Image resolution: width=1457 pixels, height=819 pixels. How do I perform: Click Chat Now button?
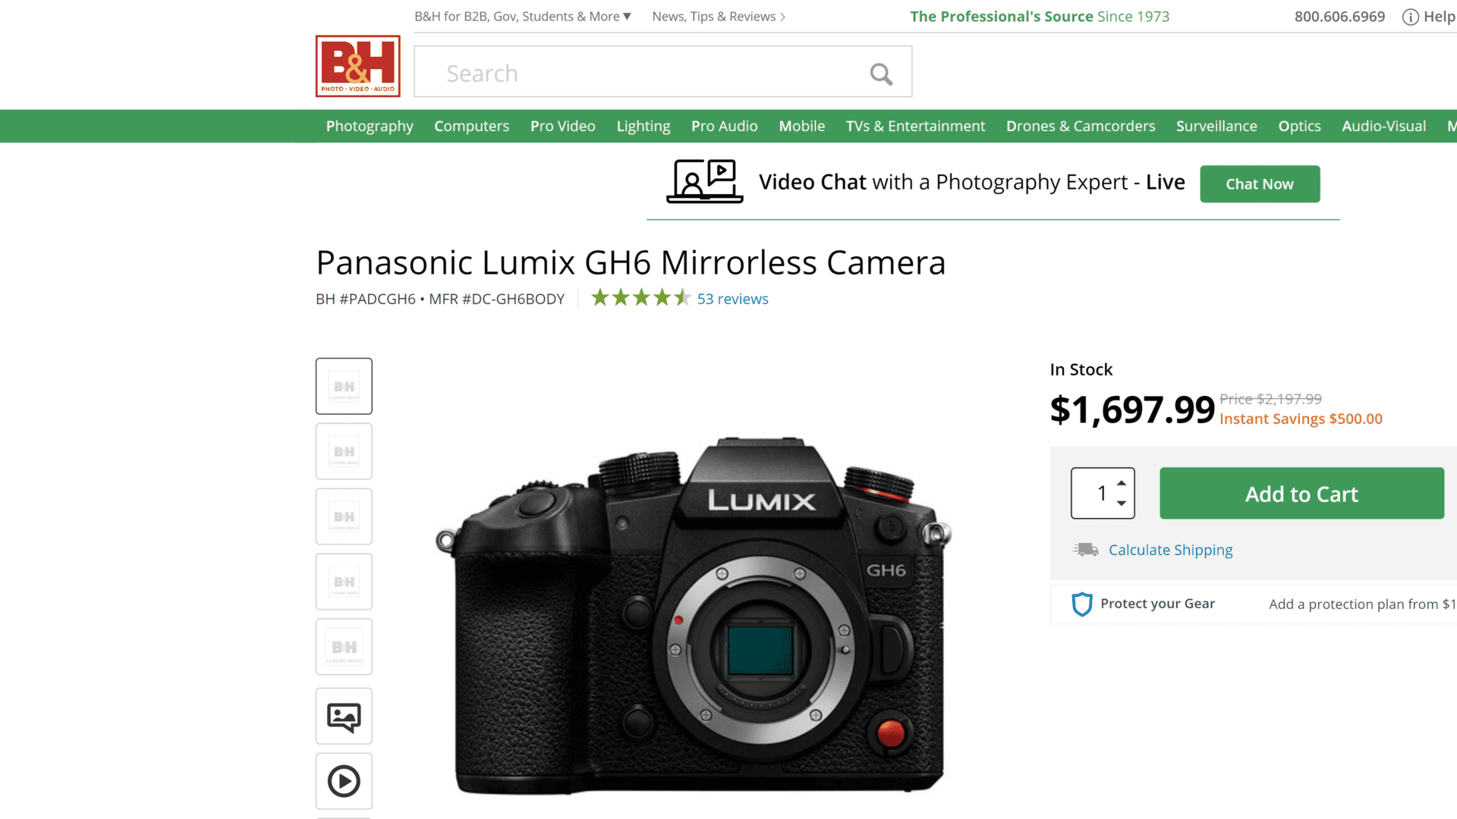pyautogui.click(x=1260, y=184)
